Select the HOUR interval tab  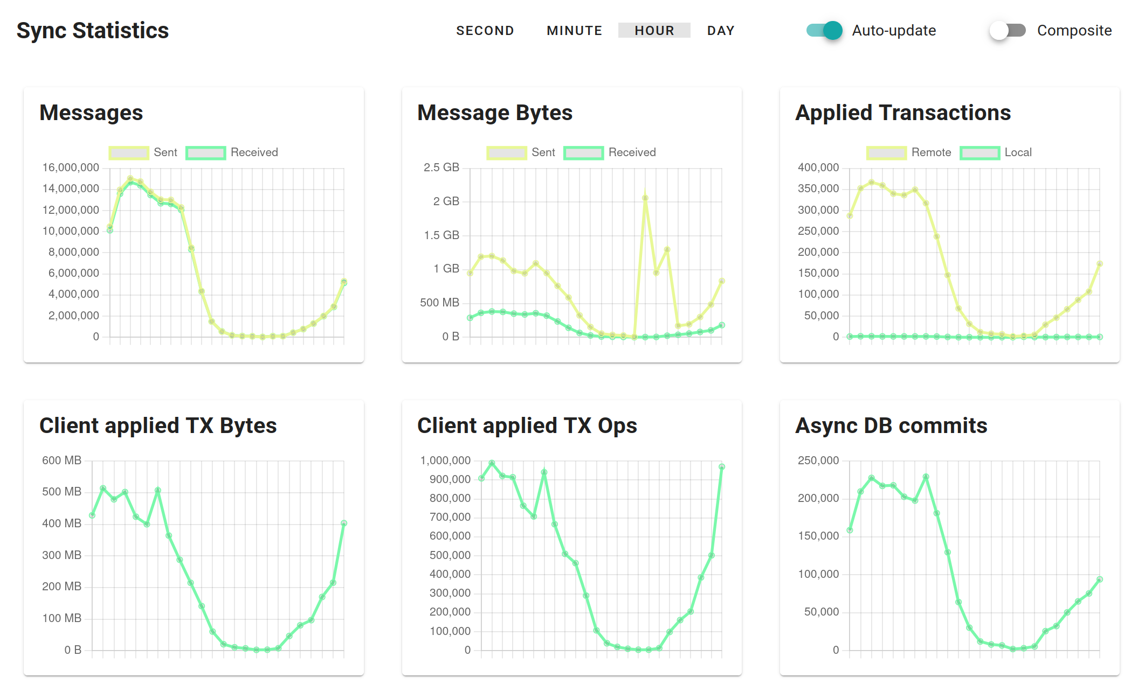pyautogui.click(x=654, y=31)
